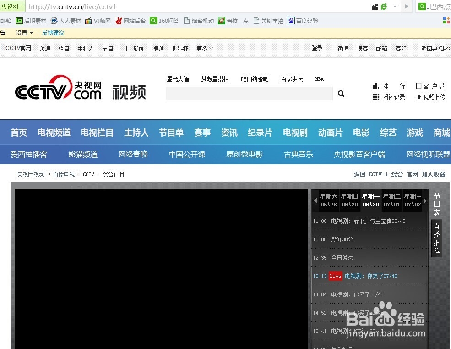This screenshot has height=349, width=451.
Task: Click the green browser engine icon
Action: (x=384, y=6)
